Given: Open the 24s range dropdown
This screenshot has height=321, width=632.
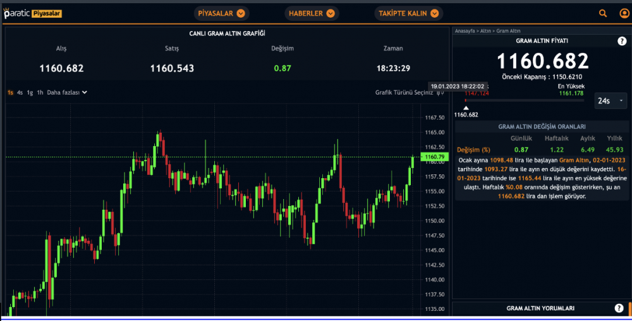Looking at the screenshot, I should (611, 100).
